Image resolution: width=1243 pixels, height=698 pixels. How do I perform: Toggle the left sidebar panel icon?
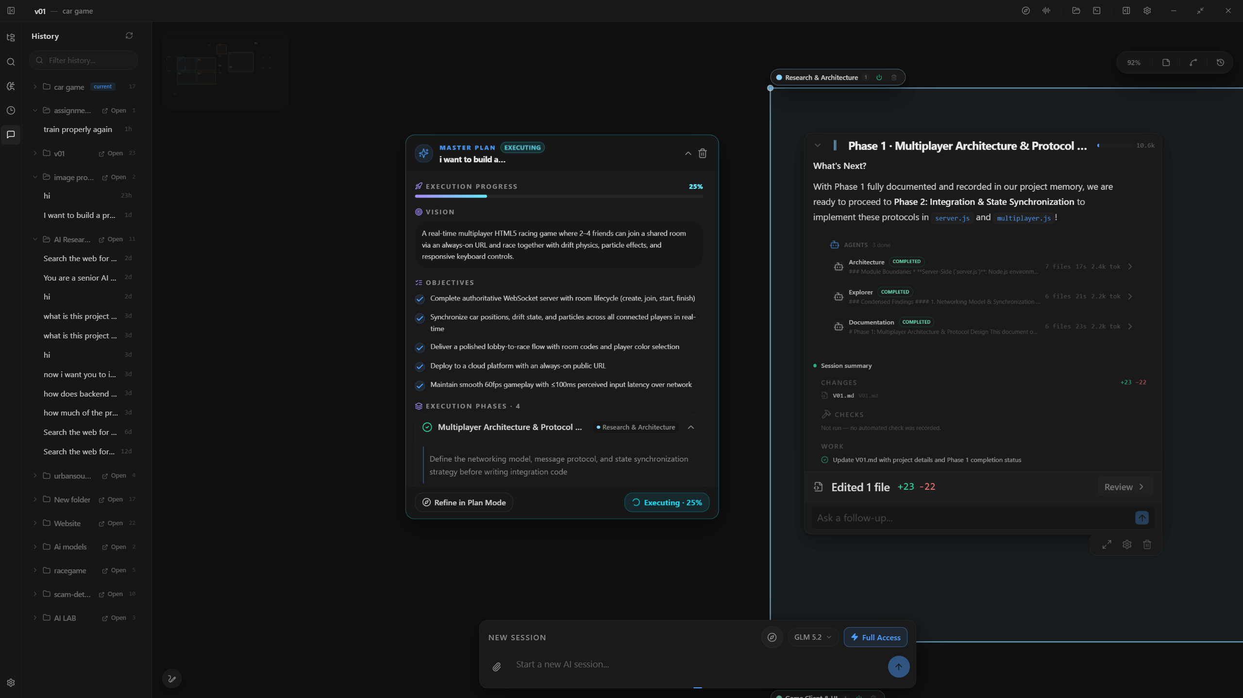pos(11,11)
